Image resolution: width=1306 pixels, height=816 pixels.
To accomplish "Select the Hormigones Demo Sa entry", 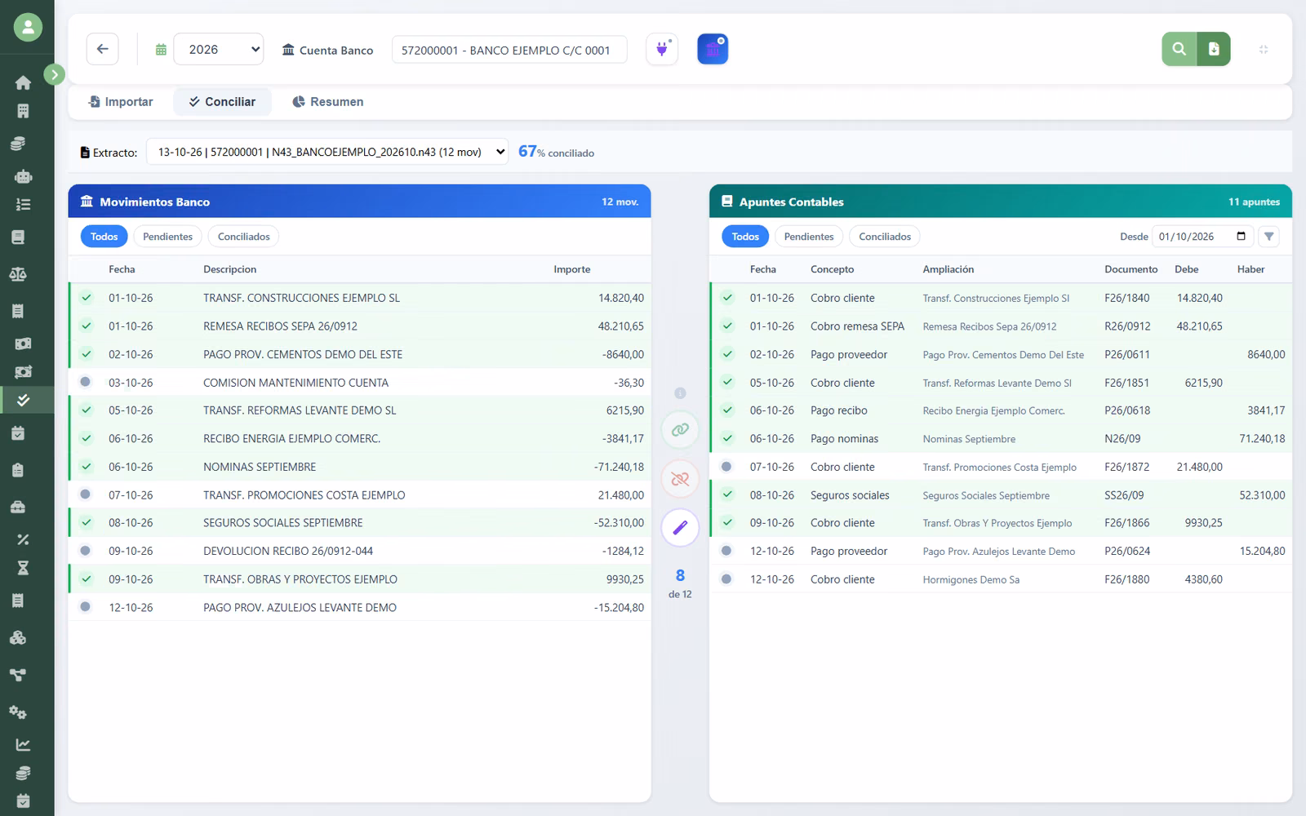I will [x=1001, y=579].
